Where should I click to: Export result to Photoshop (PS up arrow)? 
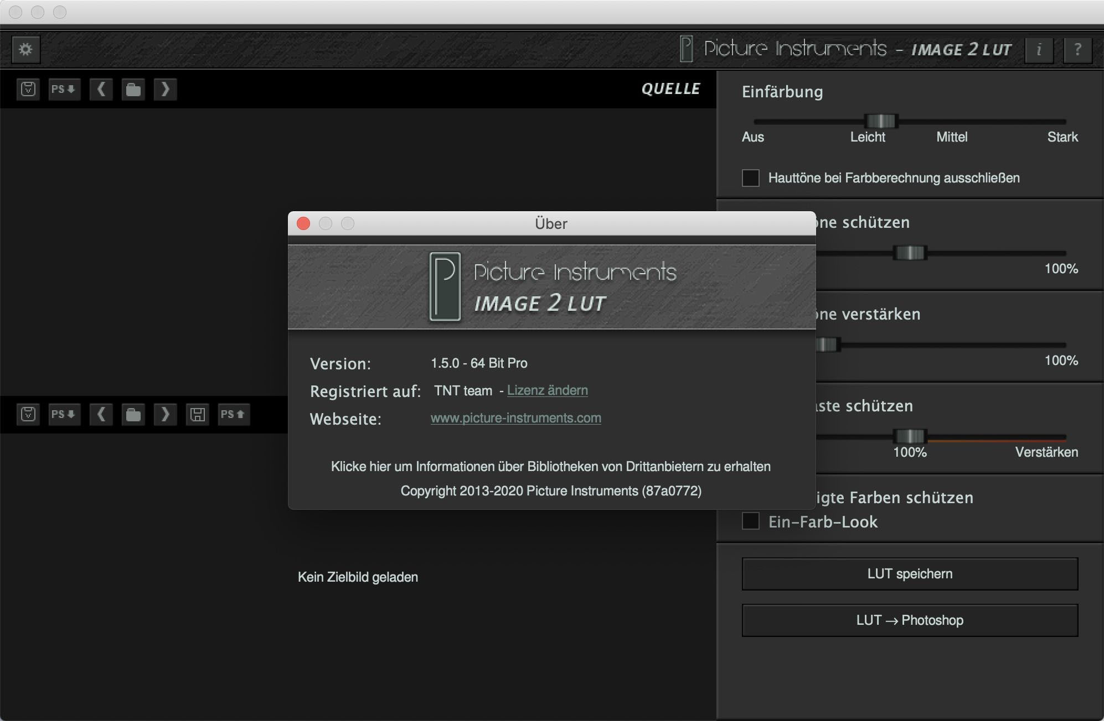click(234, 414)
